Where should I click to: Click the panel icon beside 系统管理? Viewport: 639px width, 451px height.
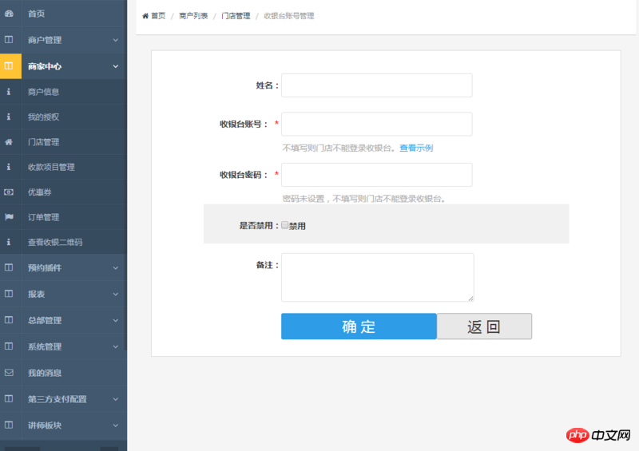pos(9,346)
